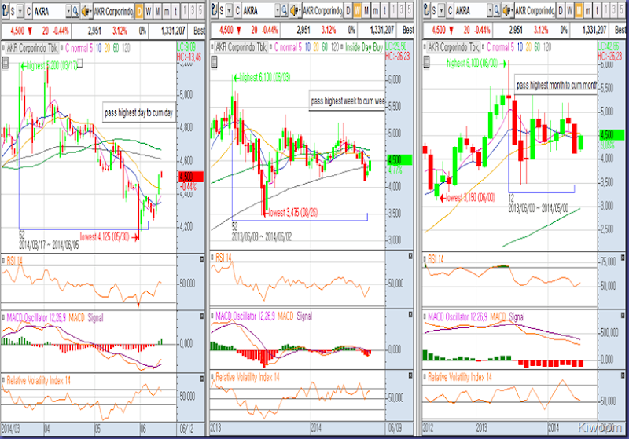Select tick (t) period in left chart
Image resolution: width=629 pixels, height=439 pixels.
(175, 11)
